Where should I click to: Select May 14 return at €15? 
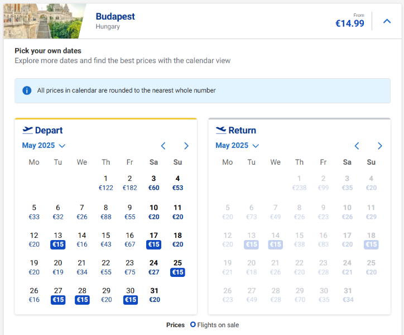[275, 240]
